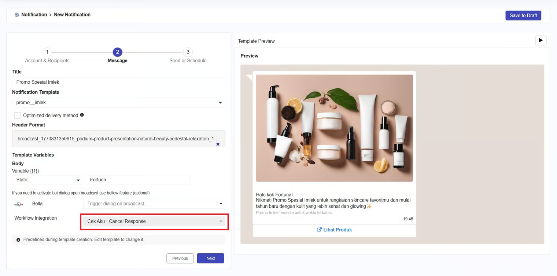Go to step 1 Account & Recipients
Screen dimensions: 557x276
(47, 52)
